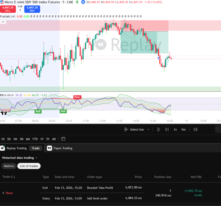Click the TradingView logo in chart corner

point(4,113)
